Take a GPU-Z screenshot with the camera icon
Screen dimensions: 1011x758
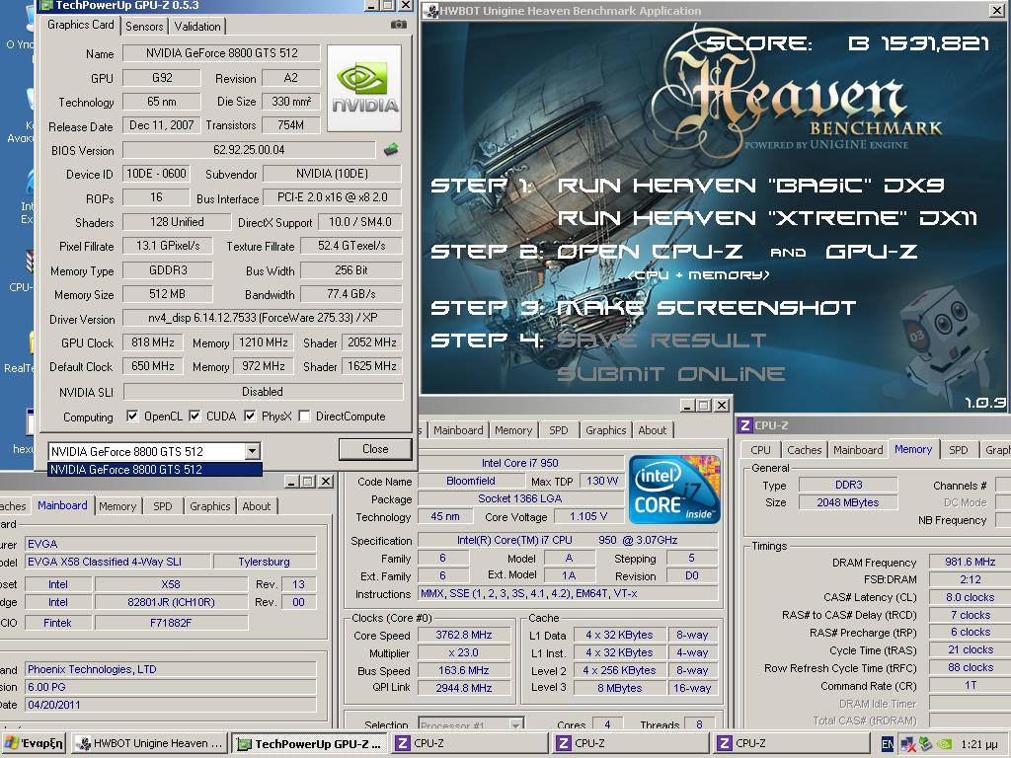(x=399, y=25)
